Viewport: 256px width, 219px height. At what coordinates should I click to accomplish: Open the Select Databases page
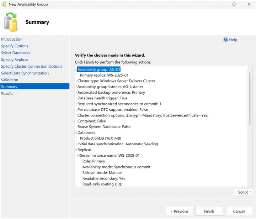[x=16, y=53]
